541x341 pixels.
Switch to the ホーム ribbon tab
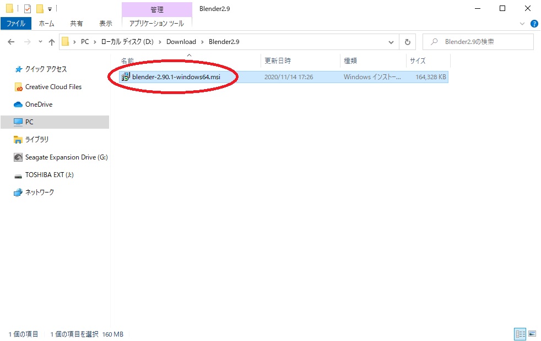47,24
